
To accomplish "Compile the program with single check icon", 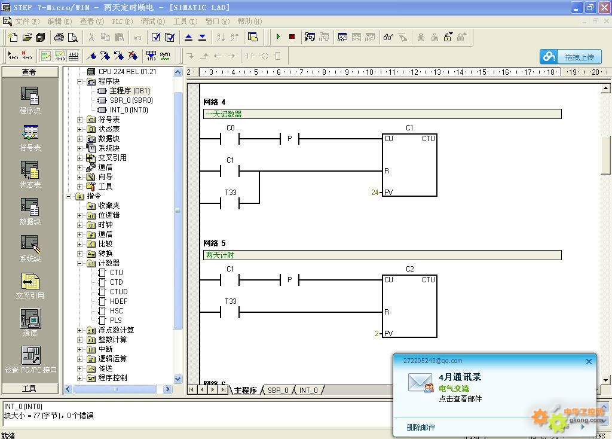I will [156, 38].
